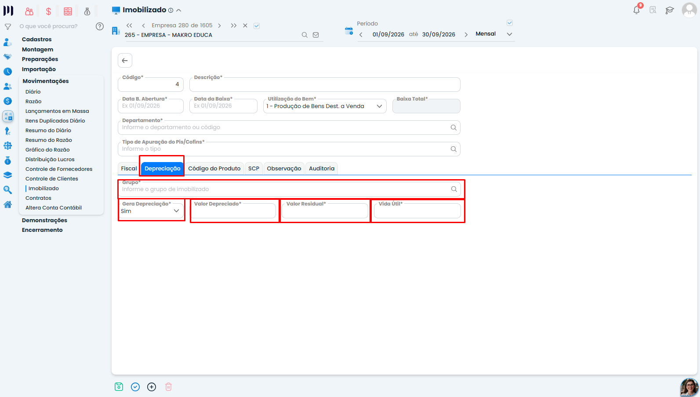700x397 pixels.
Task: Click the Descrição input field
Action: (325, 84)
